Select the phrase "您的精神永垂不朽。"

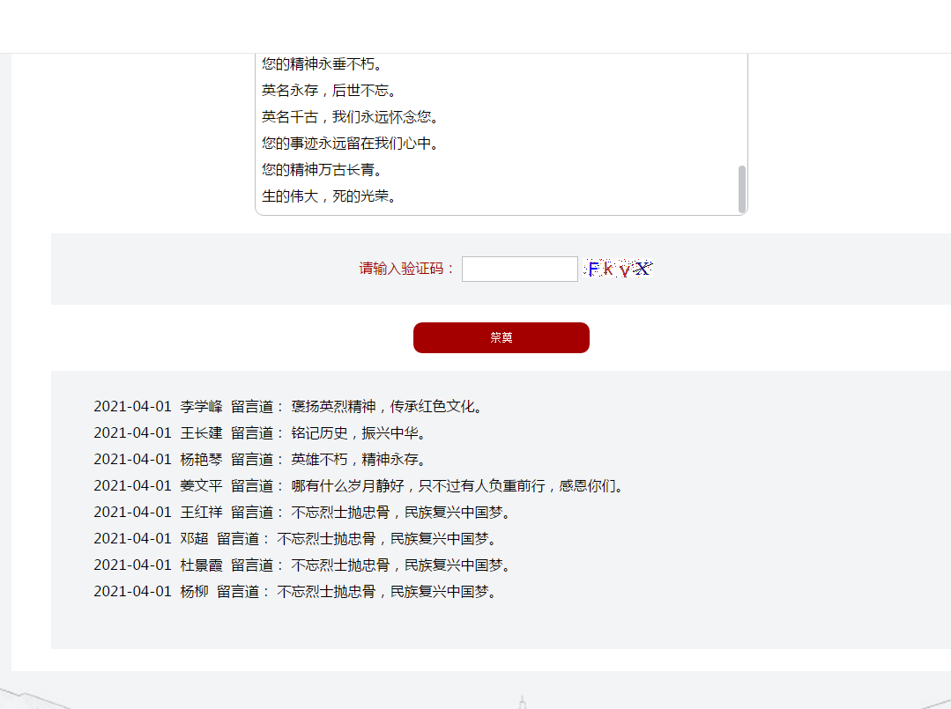point(322,64)
